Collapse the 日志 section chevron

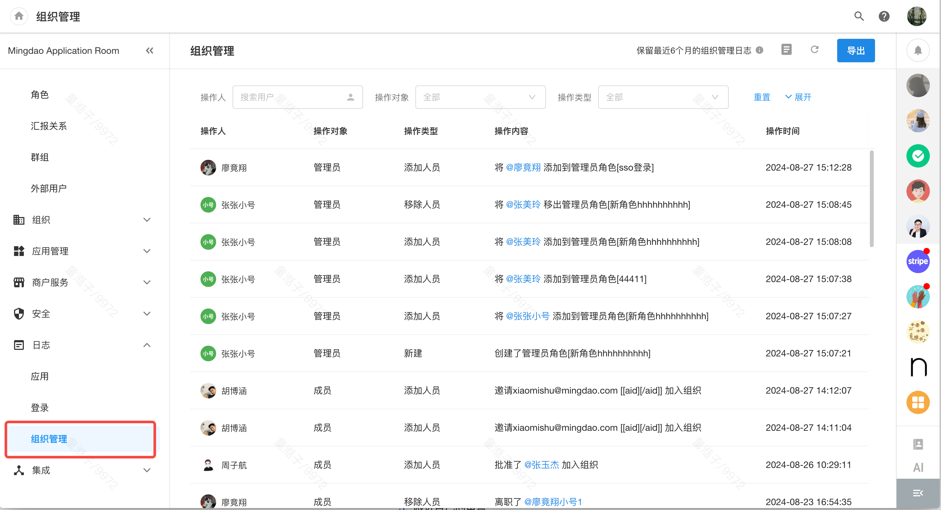coord(147,345)
